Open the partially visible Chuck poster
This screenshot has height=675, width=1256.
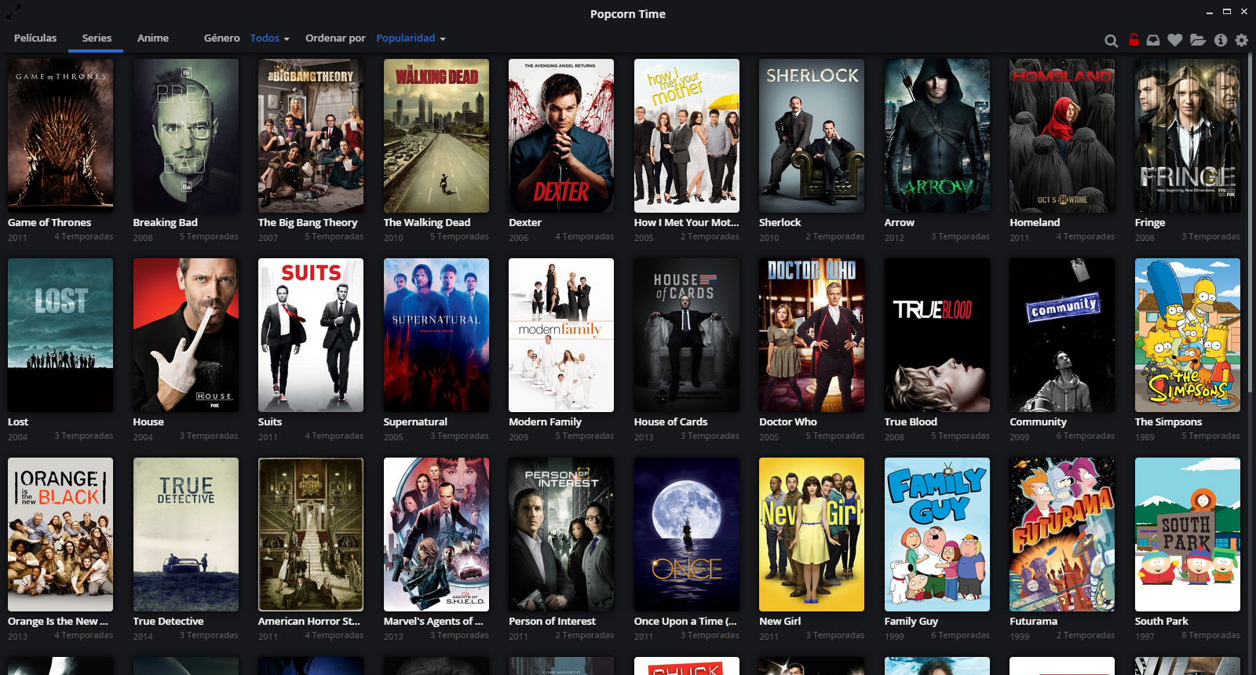click(x=687, y=666)
